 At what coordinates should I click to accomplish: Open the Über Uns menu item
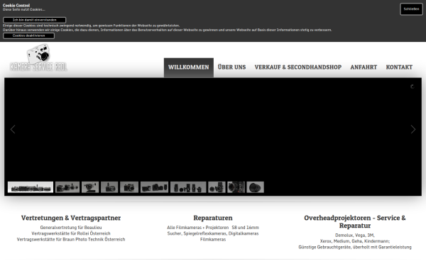231,67
